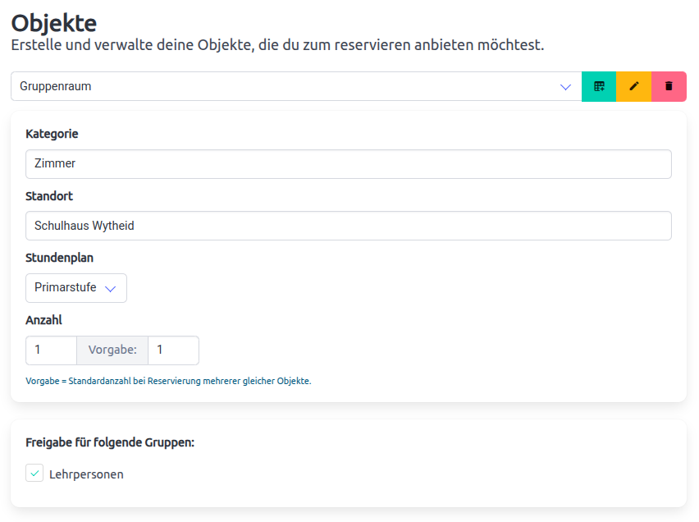Toggle the green Lehrpersonen checkmark
Viewport: 699px width, 522px height.
pos(34,473)
